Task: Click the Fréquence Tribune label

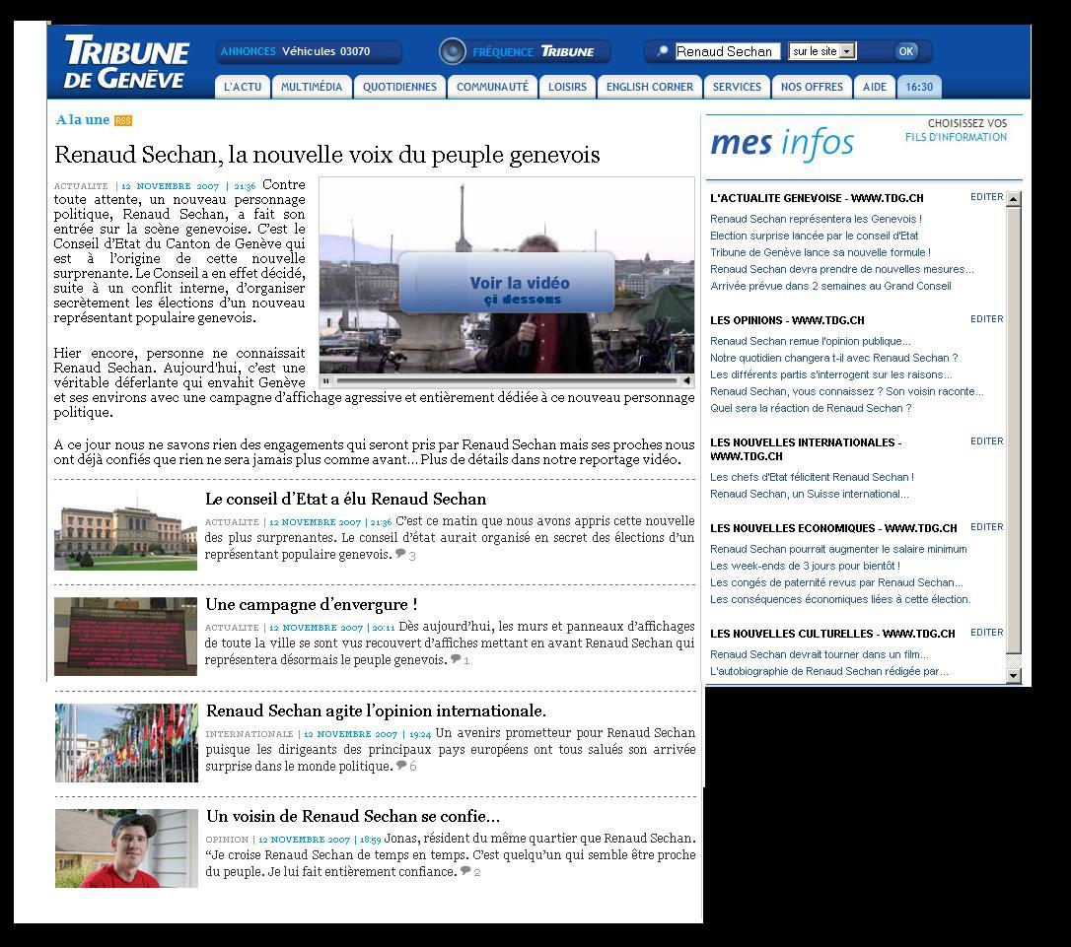Action: pyautogui.click(x=533, y=52)
